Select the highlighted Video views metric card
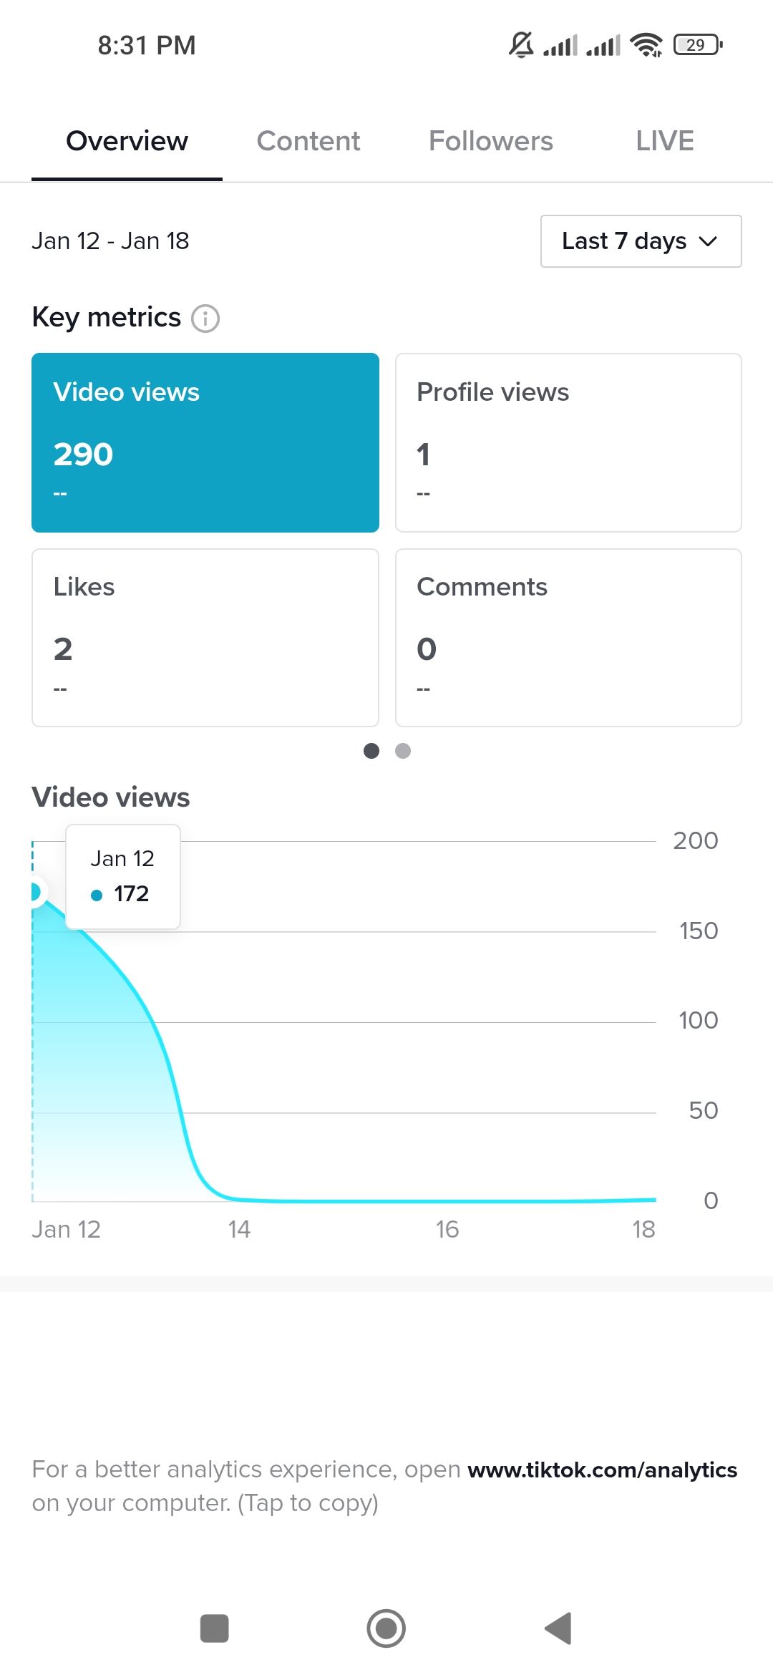The height and width of the screenshot is (1675, 773). [205, 441]
